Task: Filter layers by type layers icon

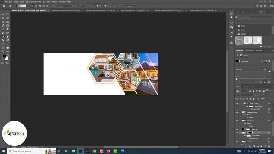Action: click(x=257, y=91)
